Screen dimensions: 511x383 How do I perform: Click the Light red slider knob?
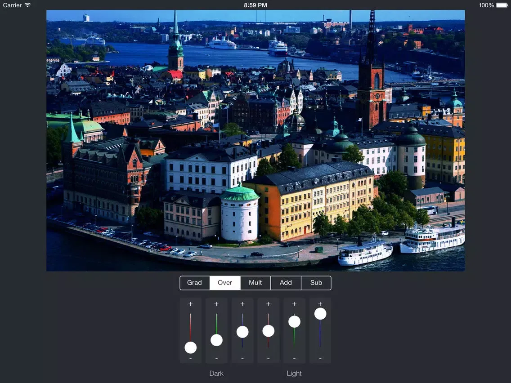pyautogui.click(x=269, y=331)
